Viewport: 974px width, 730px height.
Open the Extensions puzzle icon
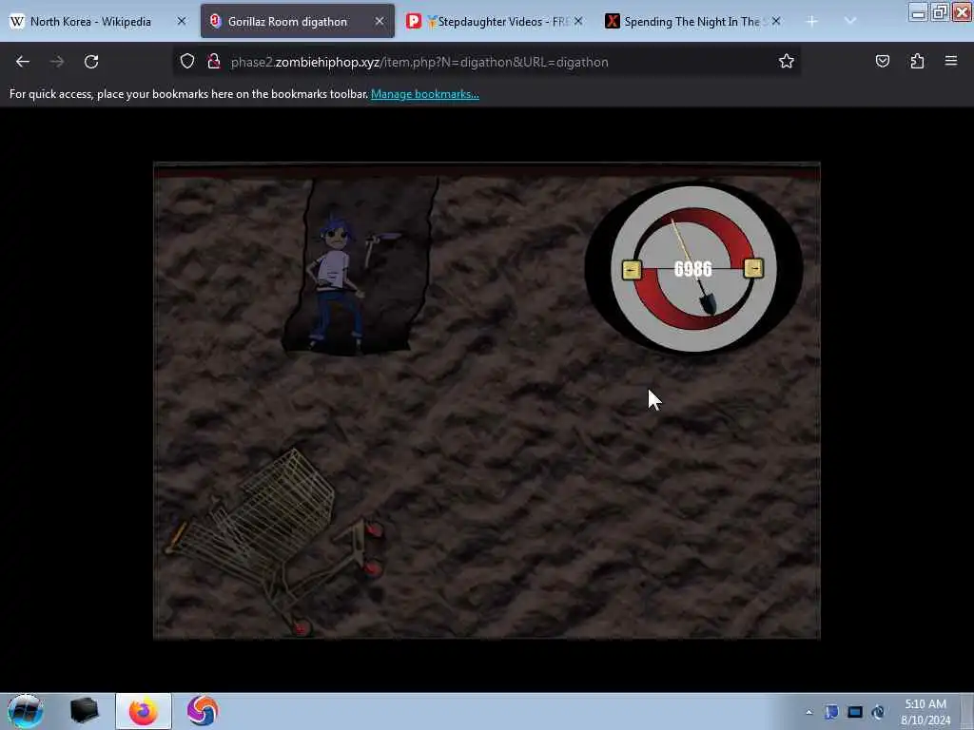tap(917, 62)
